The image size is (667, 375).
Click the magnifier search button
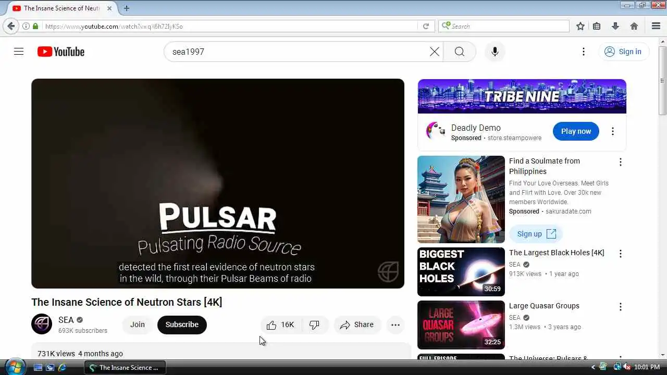coord(459,52)
